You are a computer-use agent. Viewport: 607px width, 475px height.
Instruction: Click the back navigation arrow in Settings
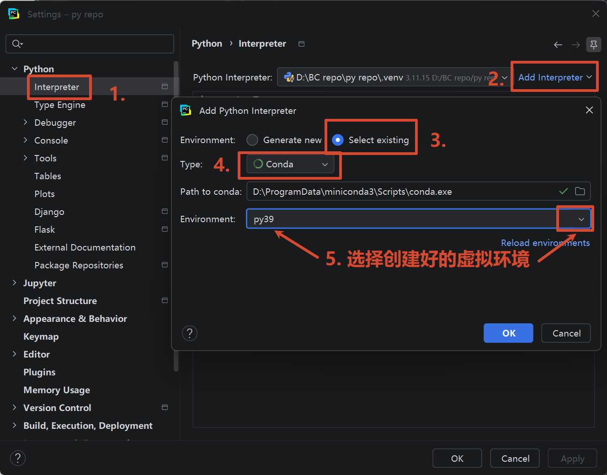[558, 44]
